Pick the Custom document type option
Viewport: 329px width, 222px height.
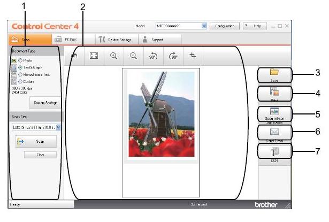21,82
